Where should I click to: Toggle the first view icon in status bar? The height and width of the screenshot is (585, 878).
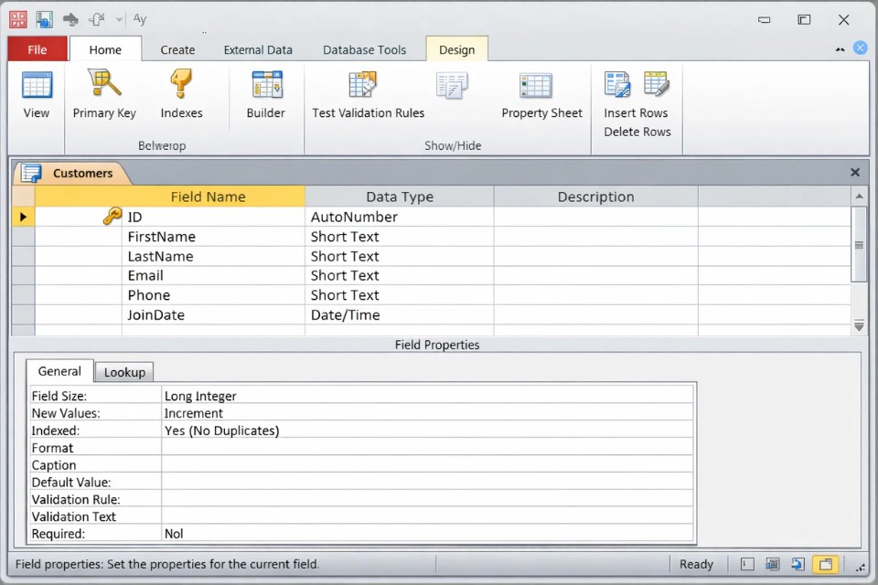coord(747,565)
